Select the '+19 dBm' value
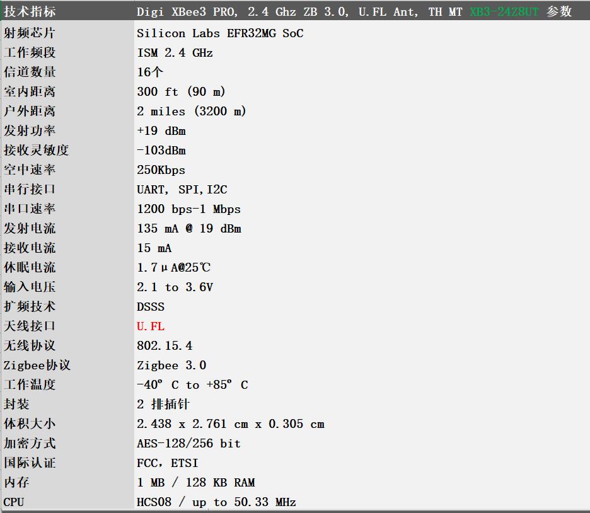 click(161, 131)
